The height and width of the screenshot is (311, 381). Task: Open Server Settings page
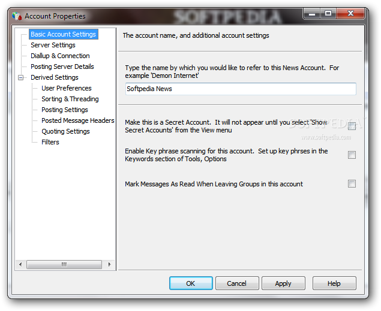(x=53, y=45)
